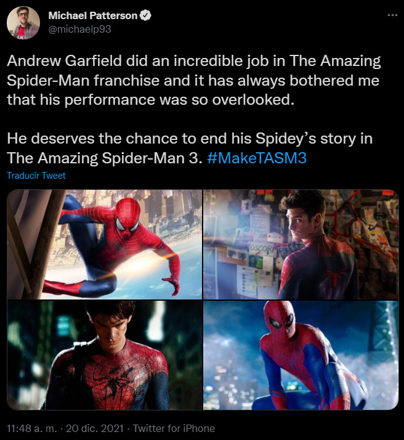
Task: View the bottom-left dark suit photo
Action: [x=105, y=356]
